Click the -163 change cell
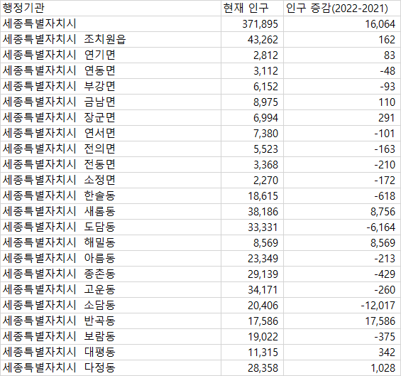The image size is (401, 376). click(342, 149)
